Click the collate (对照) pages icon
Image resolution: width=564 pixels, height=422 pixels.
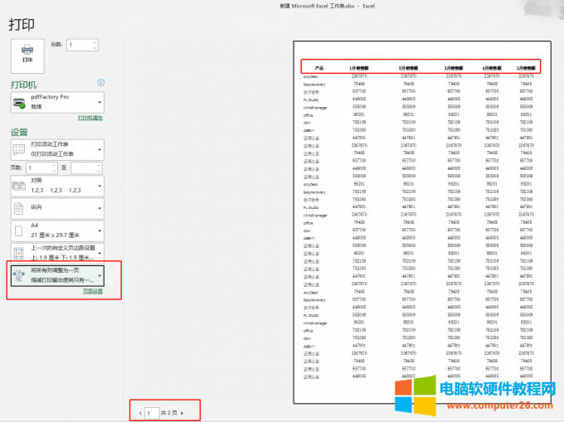pyautogui.click(x=20, y=184)
